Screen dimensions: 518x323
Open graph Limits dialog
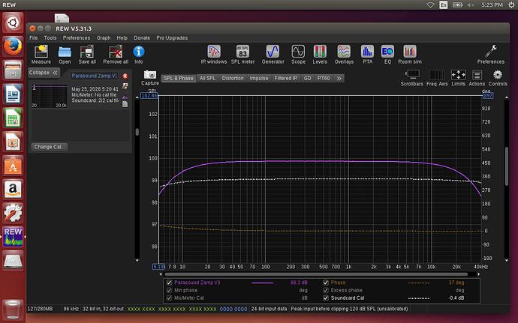tap(458, 78)
